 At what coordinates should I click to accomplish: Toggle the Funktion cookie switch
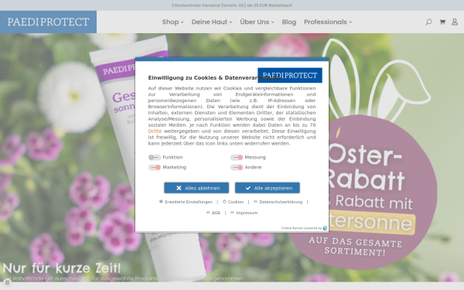coord(155,158)
